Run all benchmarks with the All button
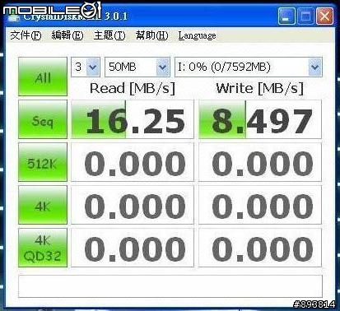340x311 pixels. pyautogui.click(x=43, y=77)
